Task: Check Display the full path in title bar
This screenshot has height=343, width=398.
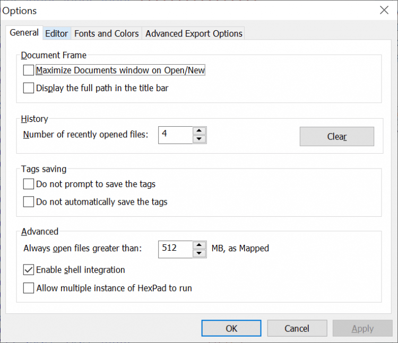Action: pyautogui.click(x=29, y=88)
